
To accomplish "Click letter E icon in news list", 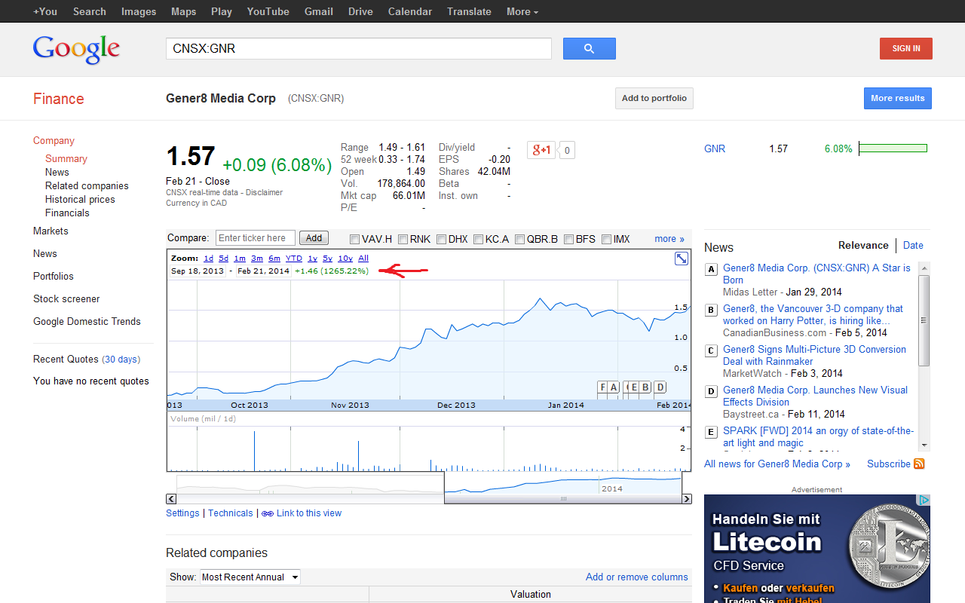I will (x=711, y=432).
